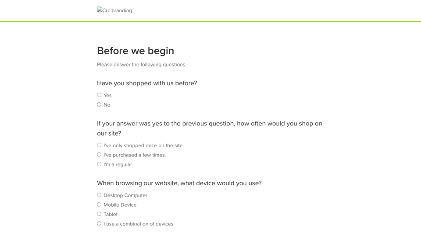Pick the 'I've purchased a few times' radio button

tap(99, 155)
